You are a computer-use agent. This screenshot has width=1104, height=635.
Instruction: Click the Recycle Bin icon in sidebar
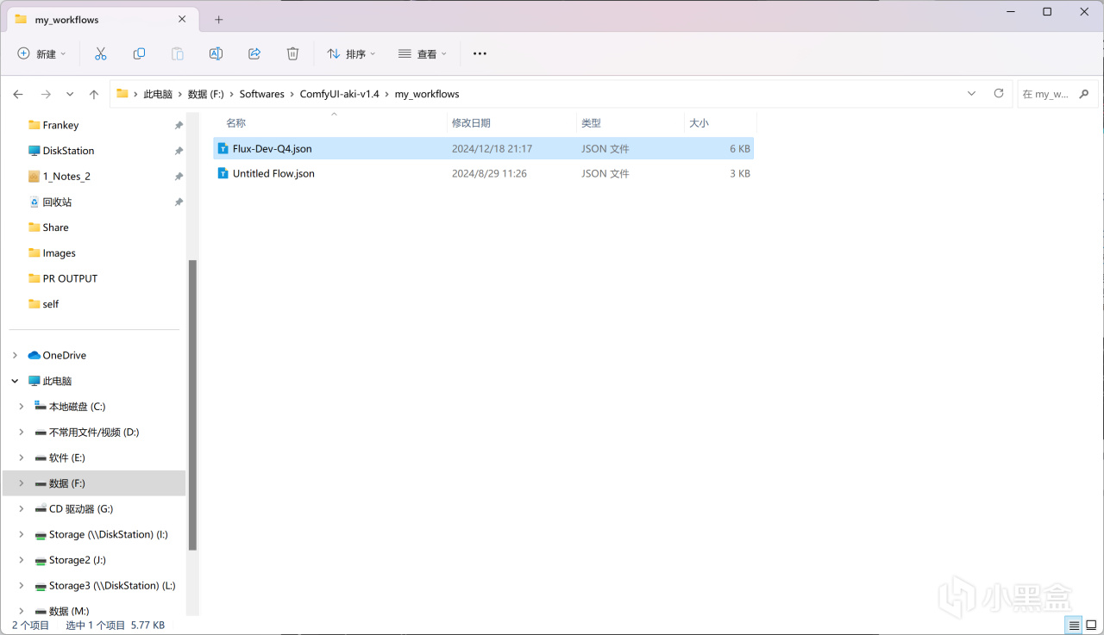tap(34, 202)
